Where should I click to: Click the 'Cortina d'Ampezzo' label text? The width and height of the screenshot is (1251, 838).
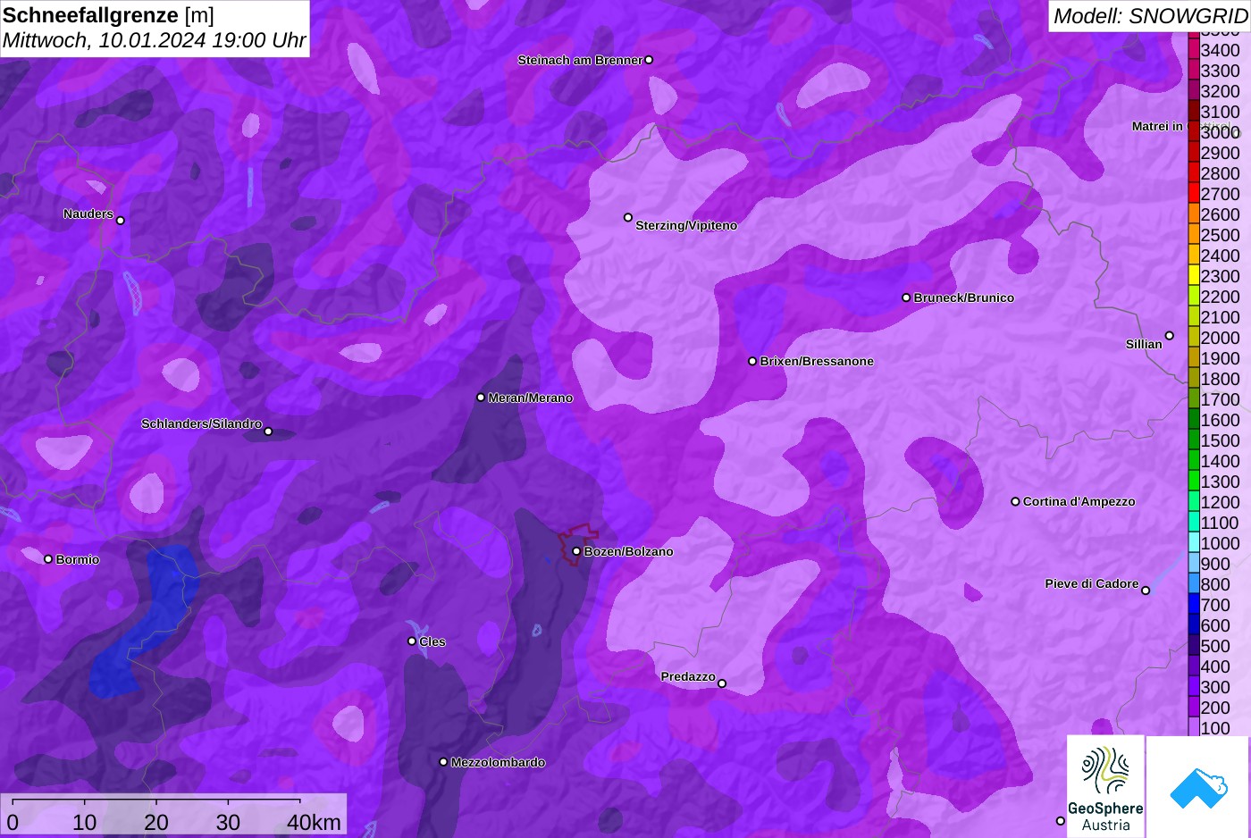(x=1079, y=501)
